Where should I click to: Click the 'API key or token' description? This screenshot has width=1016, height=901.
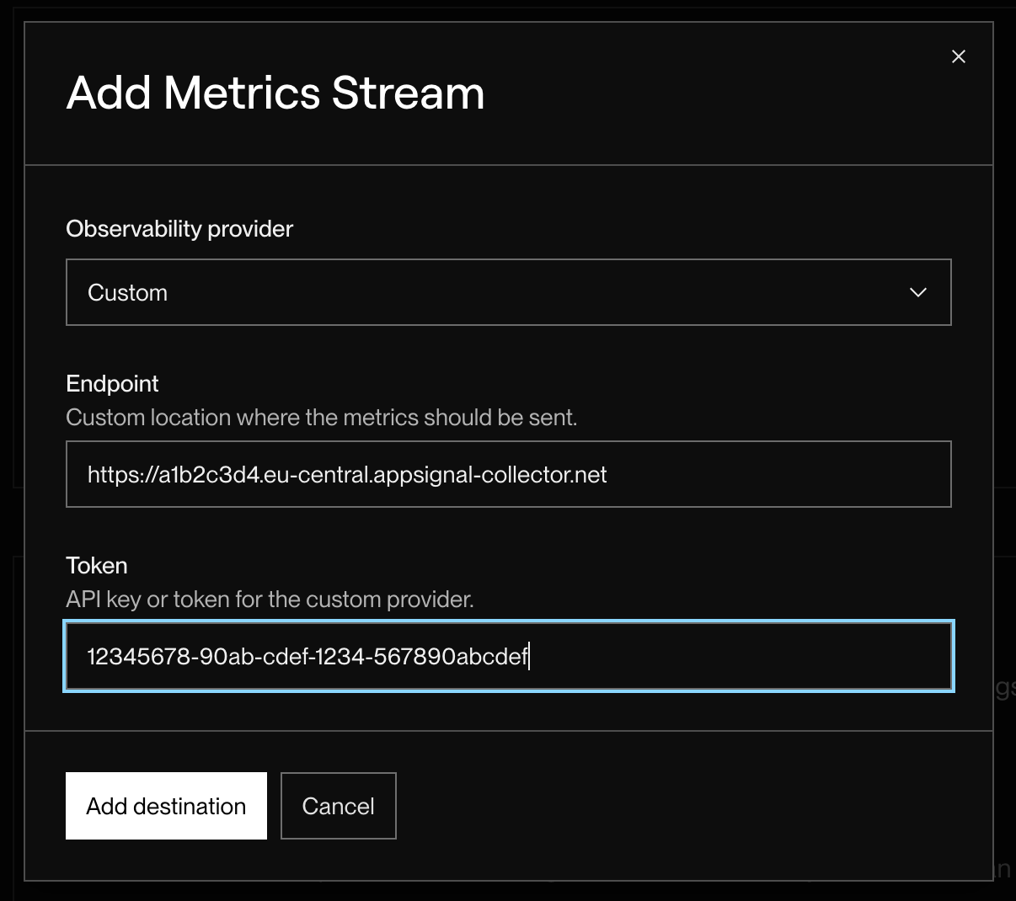(270, 600)
